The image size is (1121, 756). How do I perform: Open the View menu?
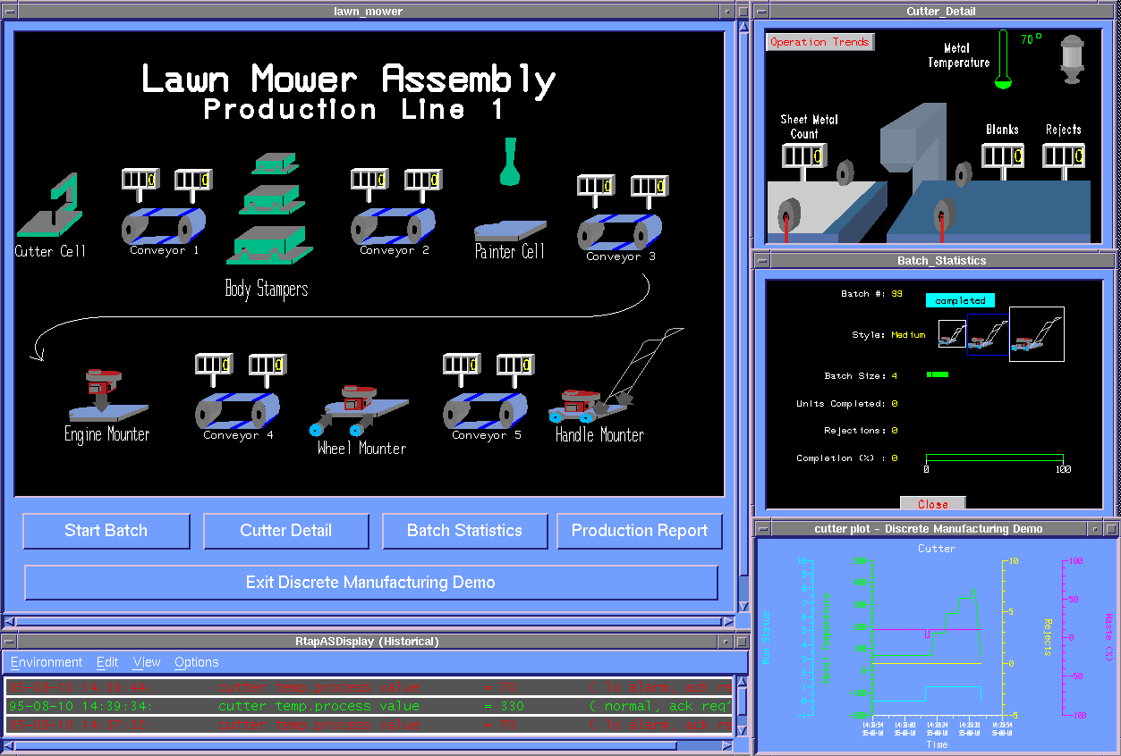click(x=147, y=662)
